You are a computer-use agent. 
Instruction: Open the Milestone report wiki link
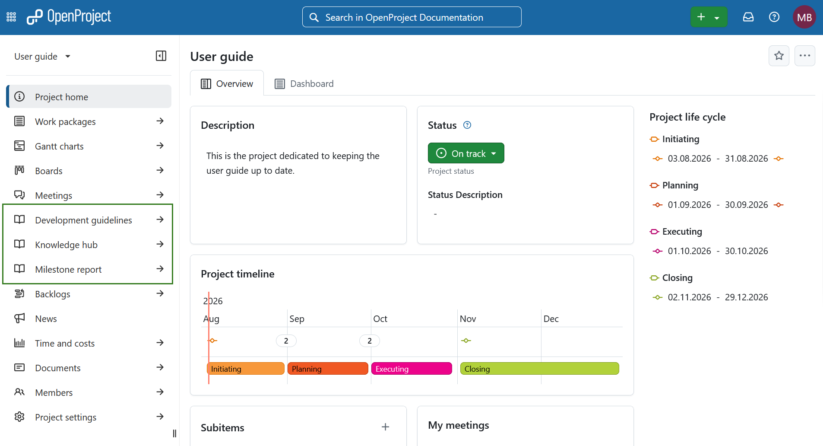(68, 269)
